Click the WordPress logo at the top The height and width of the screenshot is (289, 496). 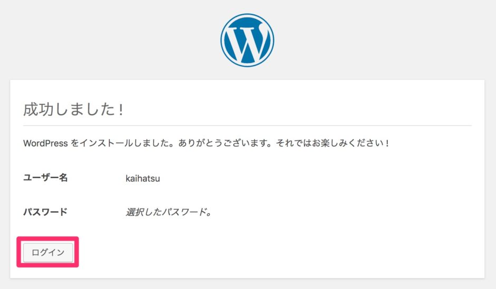pyautogui.click(x=247, y=40)
